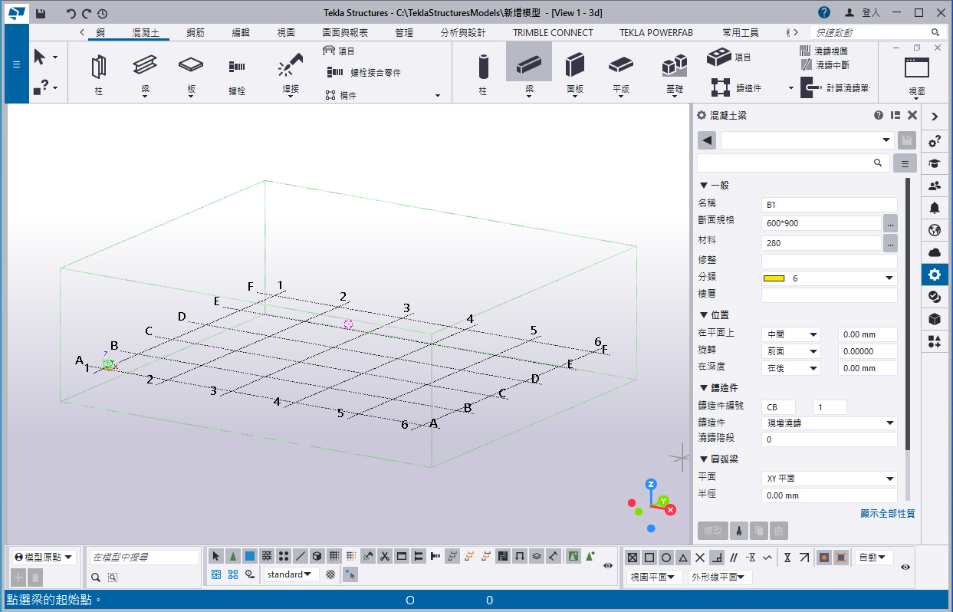Open Trimble Connect cloud icon in side pane

click(x=934, y=252)
